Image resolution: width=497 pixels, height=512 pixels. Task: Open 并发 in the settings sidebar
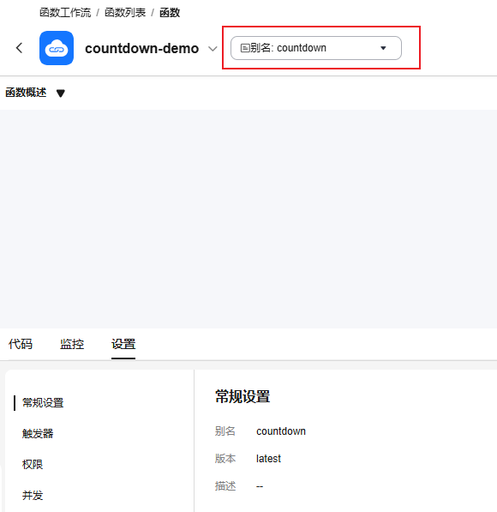point(33,496)
